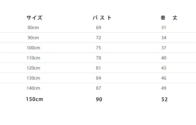Image resolution: width=196 pixels, height=125 pixels.
Task: Select the 90cm size cell
Action: (x=33, y=38)
